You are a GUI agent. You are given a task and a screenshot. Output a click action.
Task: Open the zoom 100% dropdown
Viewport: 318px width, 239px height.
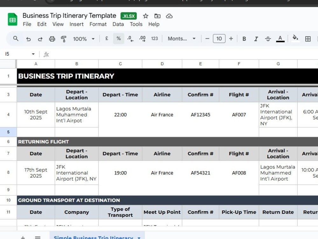click(x=84, y=39)
